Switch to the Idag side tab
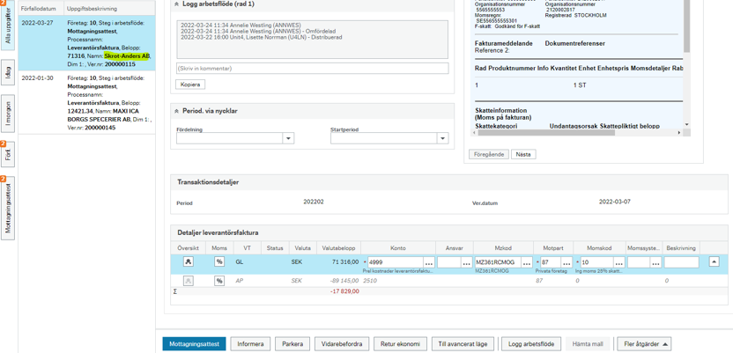733x353 pixels. pyautogui.click(x=7, y=75)
